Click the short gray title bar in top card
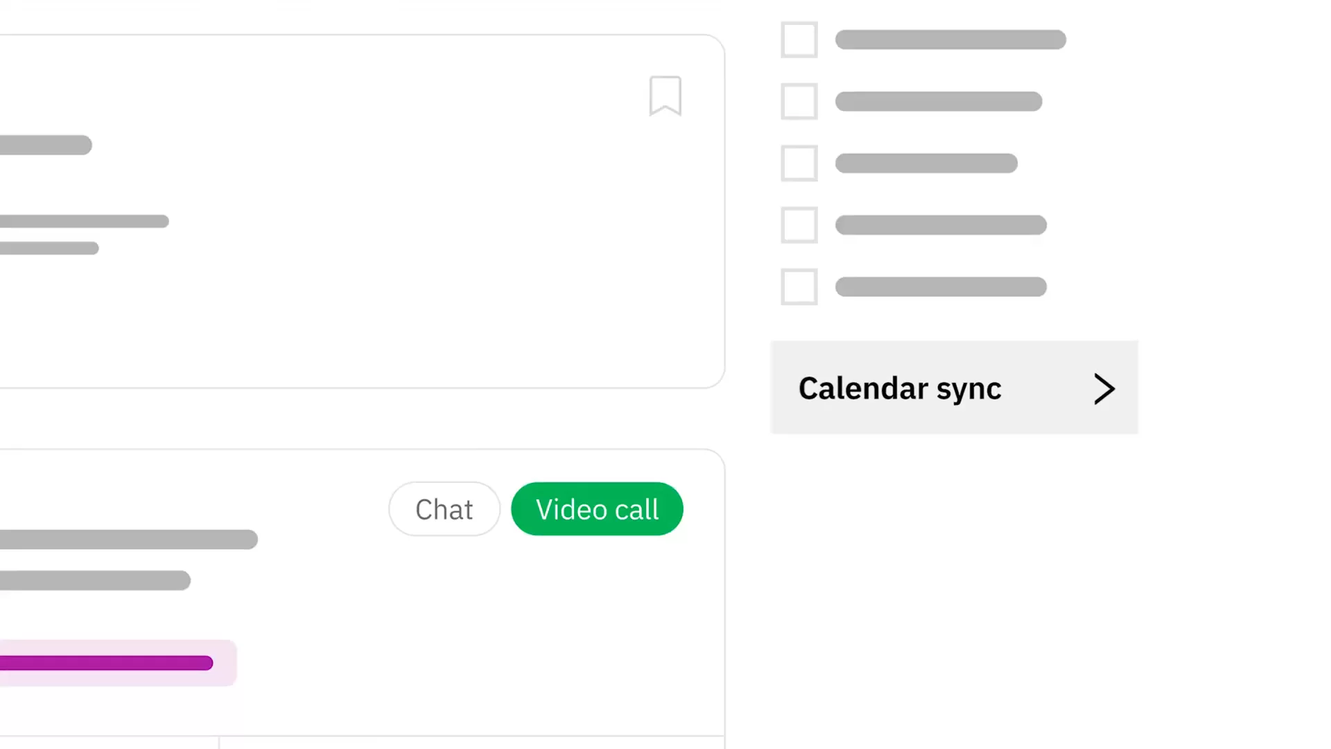1331x749 pixels. (x=45, y=145)
